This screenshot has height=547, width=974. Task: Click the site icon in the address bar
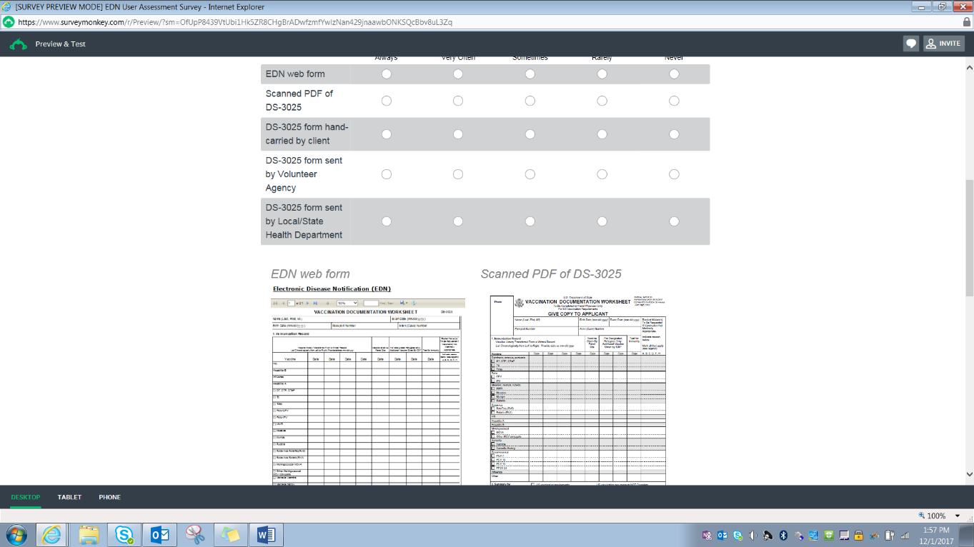[9, 22]
